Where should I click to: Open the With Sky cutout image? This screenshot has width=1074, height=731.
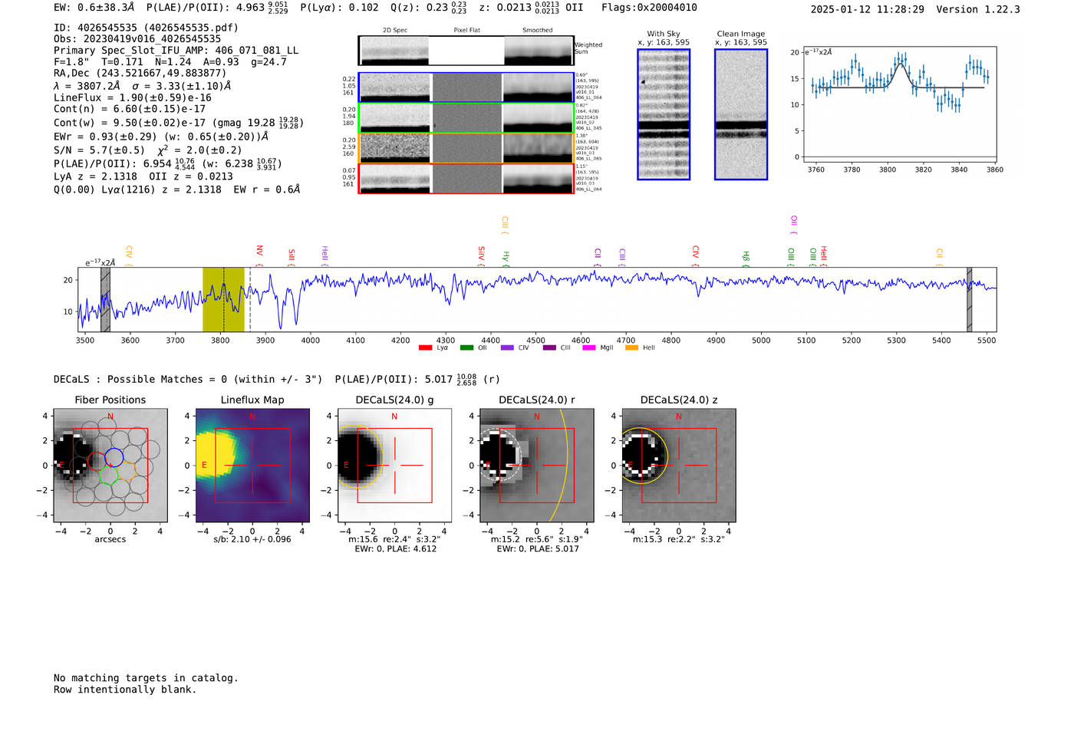tap(664, 114)
